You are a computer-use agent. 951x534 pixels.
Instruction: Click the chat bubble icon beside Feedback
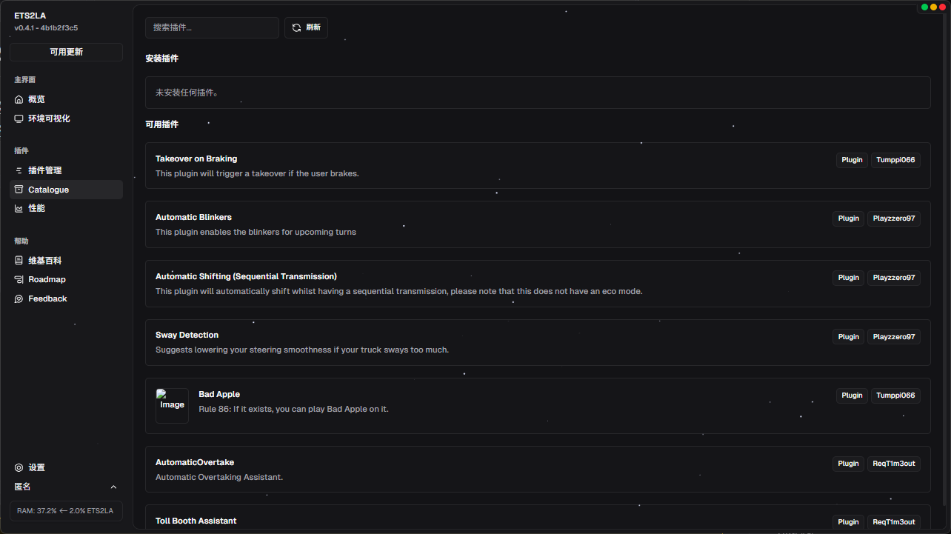(19, 298)
